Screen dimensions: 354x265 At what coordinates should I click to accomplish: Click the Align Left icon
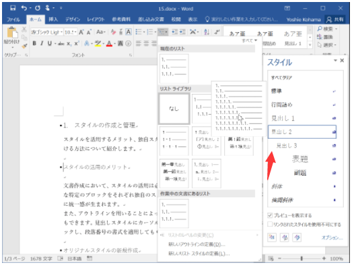click(139, 44)
